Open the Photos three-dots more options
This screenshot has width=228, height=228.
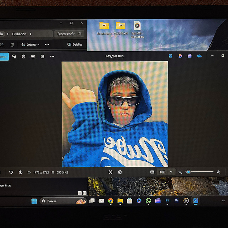52,56
